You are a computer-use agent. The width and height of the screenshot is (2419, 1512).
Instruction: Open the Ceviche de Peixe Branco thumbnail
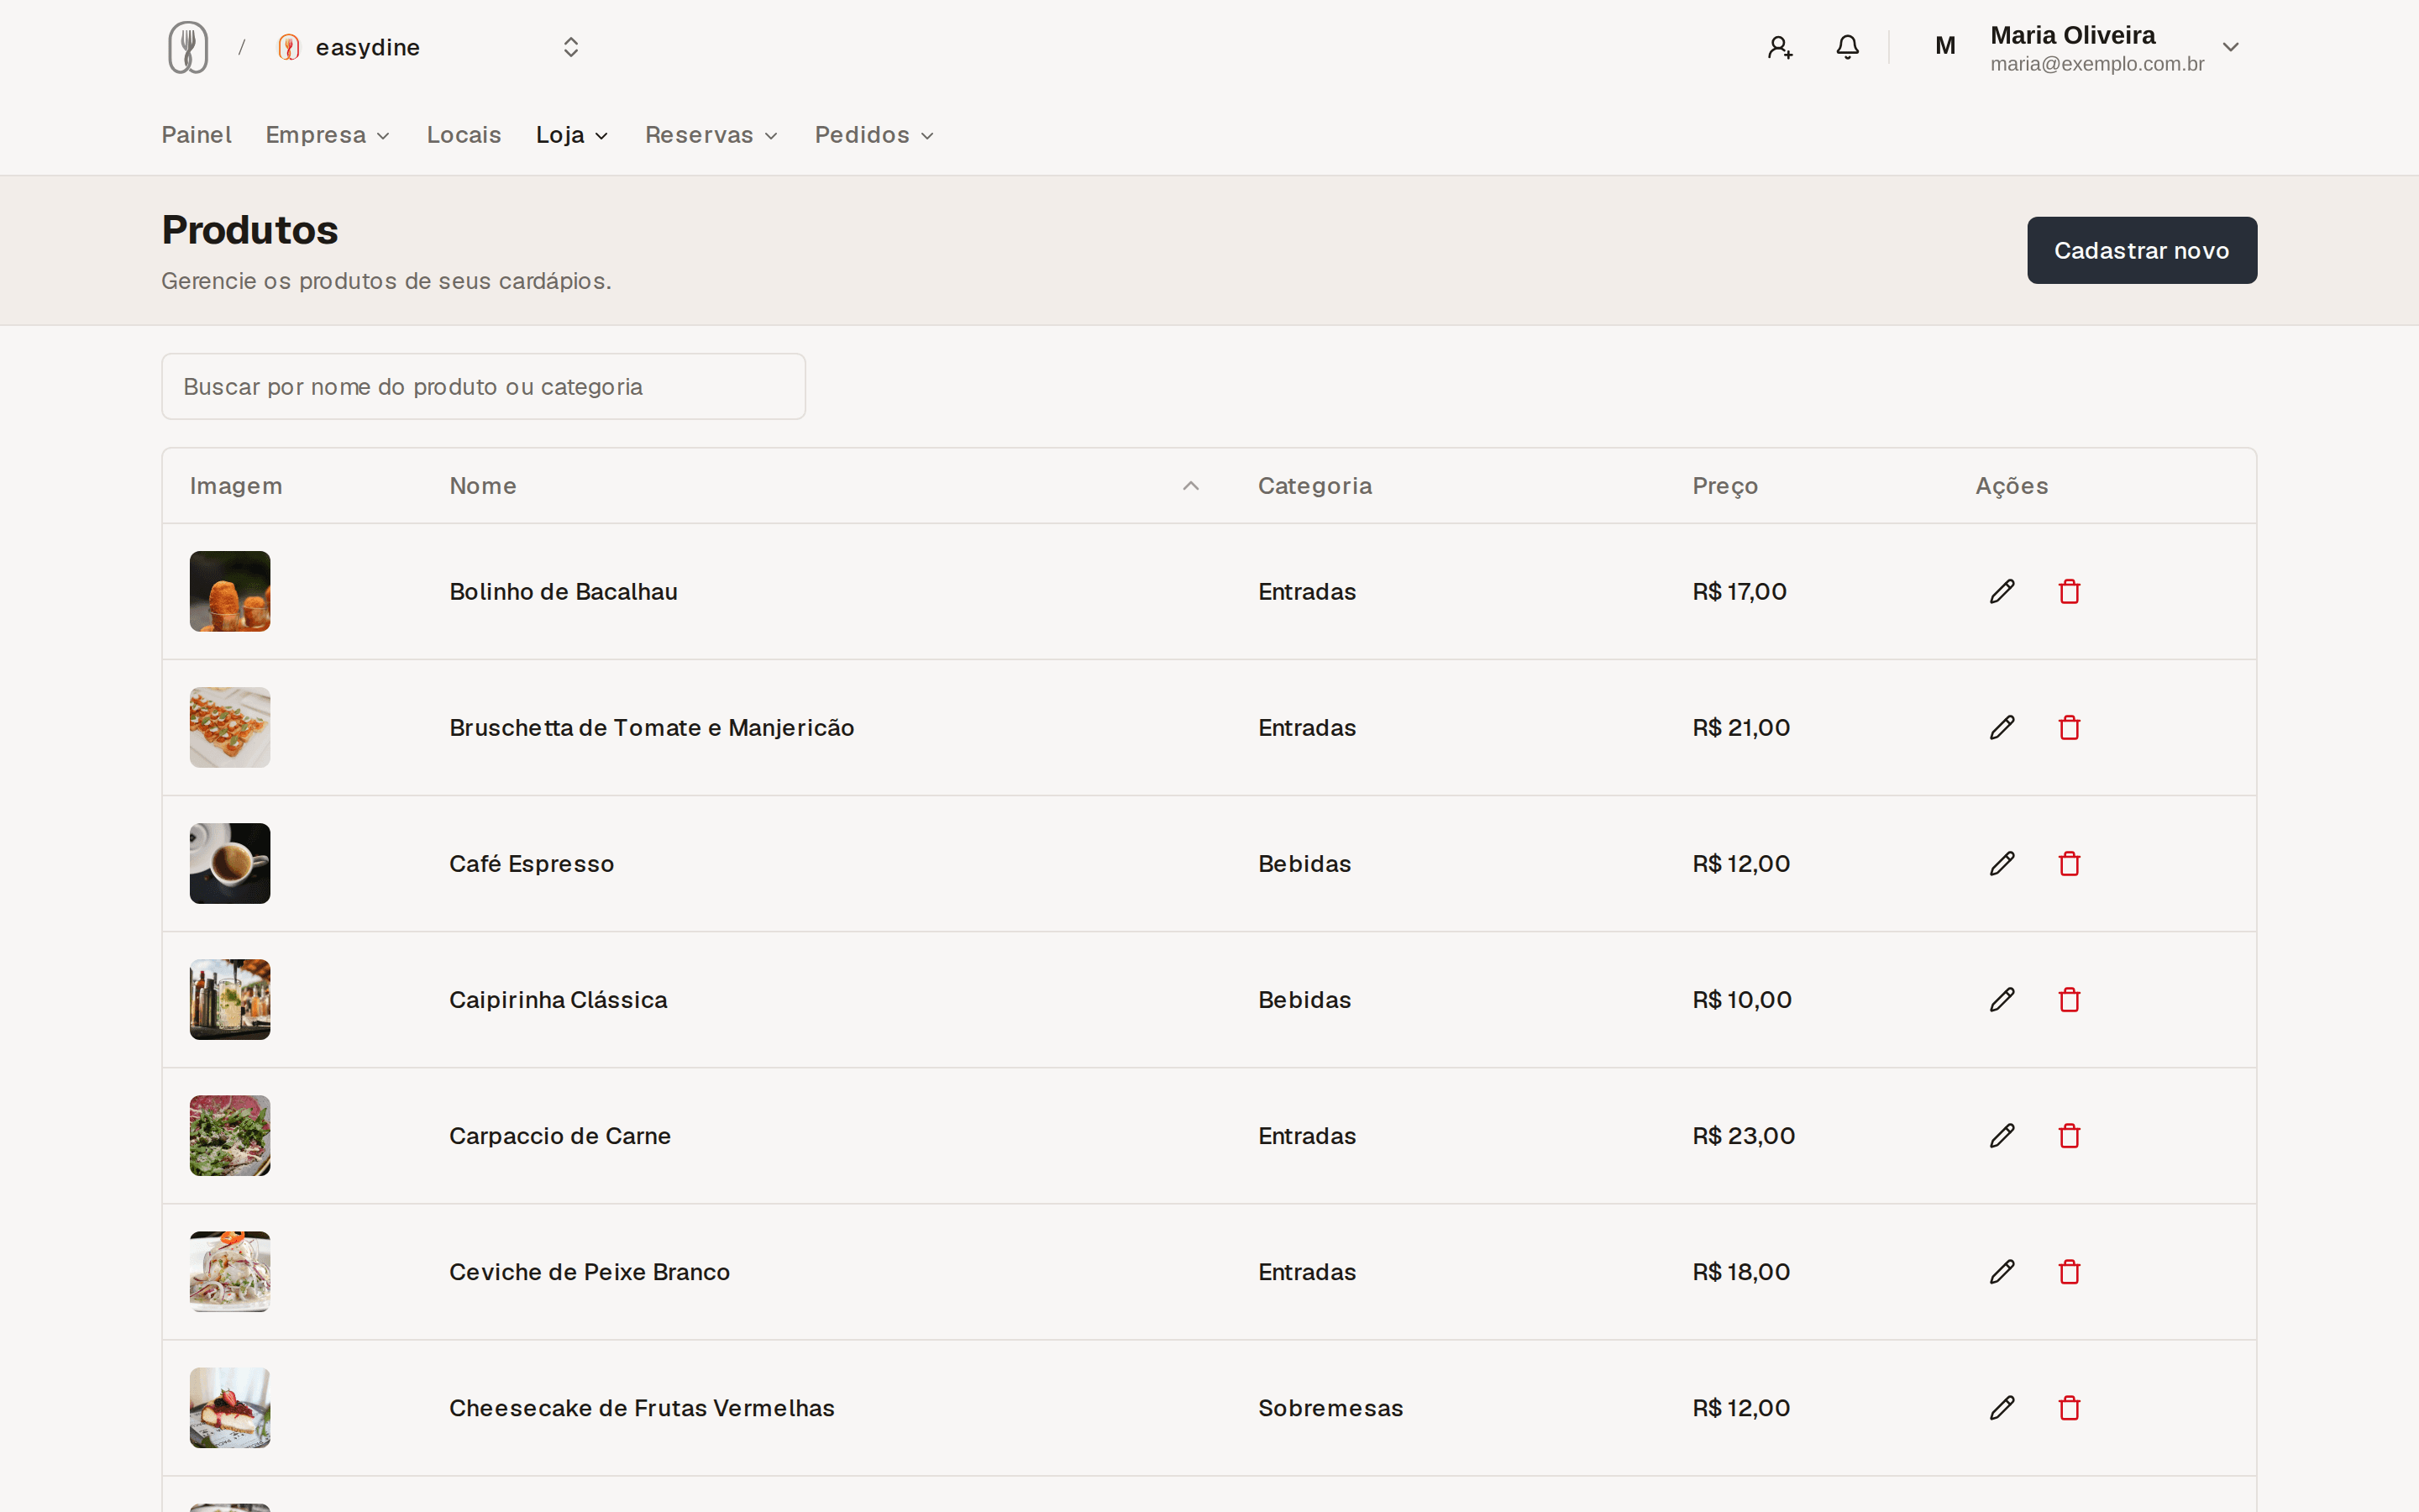230,1271
